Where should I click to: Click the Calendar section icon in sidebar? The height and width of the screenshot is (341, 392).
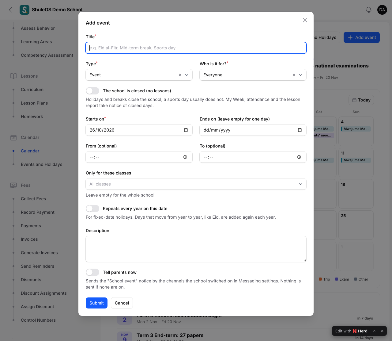tap(13, 137)
